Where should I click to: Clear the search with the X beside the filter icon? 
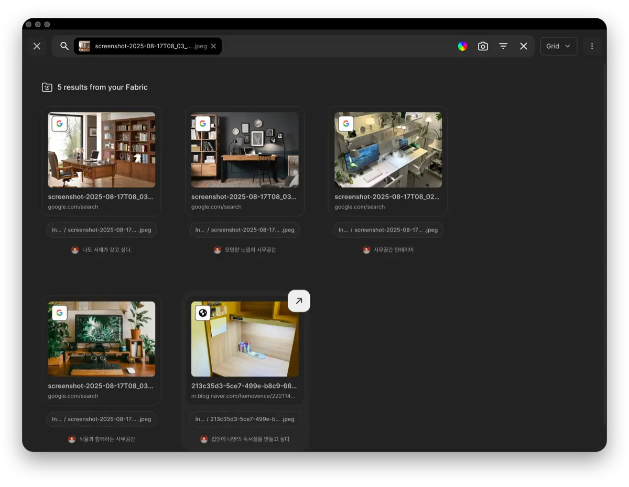524,46
